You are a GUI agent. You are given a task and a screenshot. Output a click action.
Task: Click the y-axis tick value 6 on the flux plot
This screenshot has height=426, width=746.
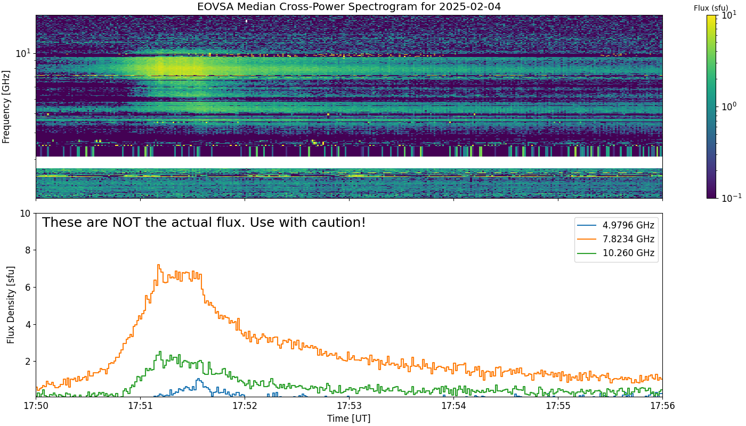click(28, 288)
